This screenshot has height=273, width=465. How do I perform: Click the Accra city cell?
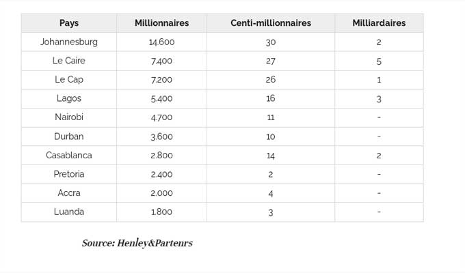[x=69, y=193]
